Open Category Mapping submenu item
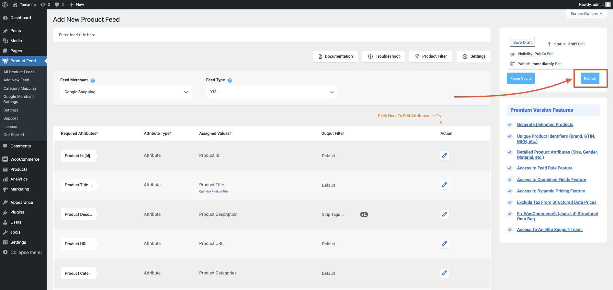 coord(20,88)
